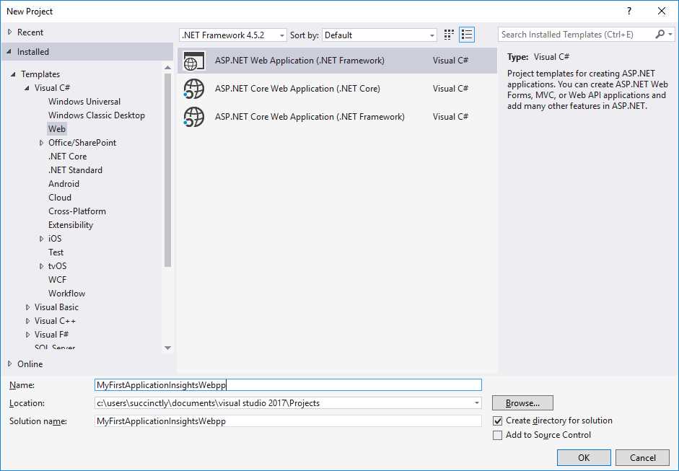
Task: Select the Android category
Action: 63,184
